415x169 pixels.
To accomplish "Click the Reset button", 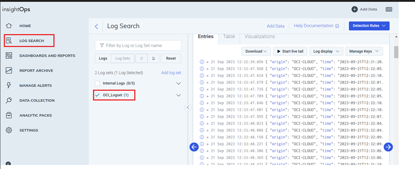I will pos(171,59).
